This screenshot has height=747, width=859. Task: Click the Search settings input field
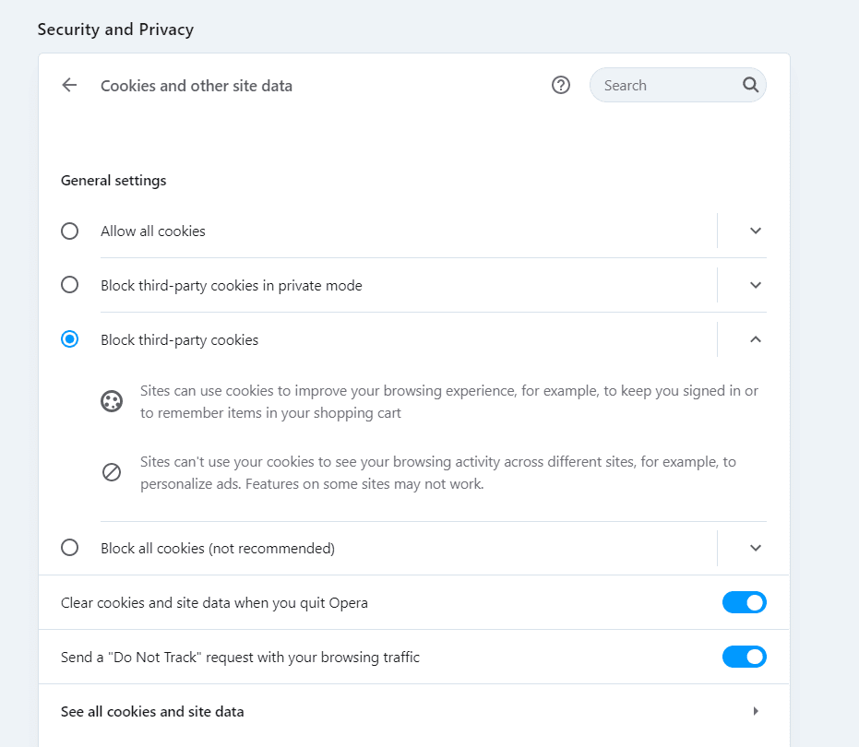pos(671,85)
